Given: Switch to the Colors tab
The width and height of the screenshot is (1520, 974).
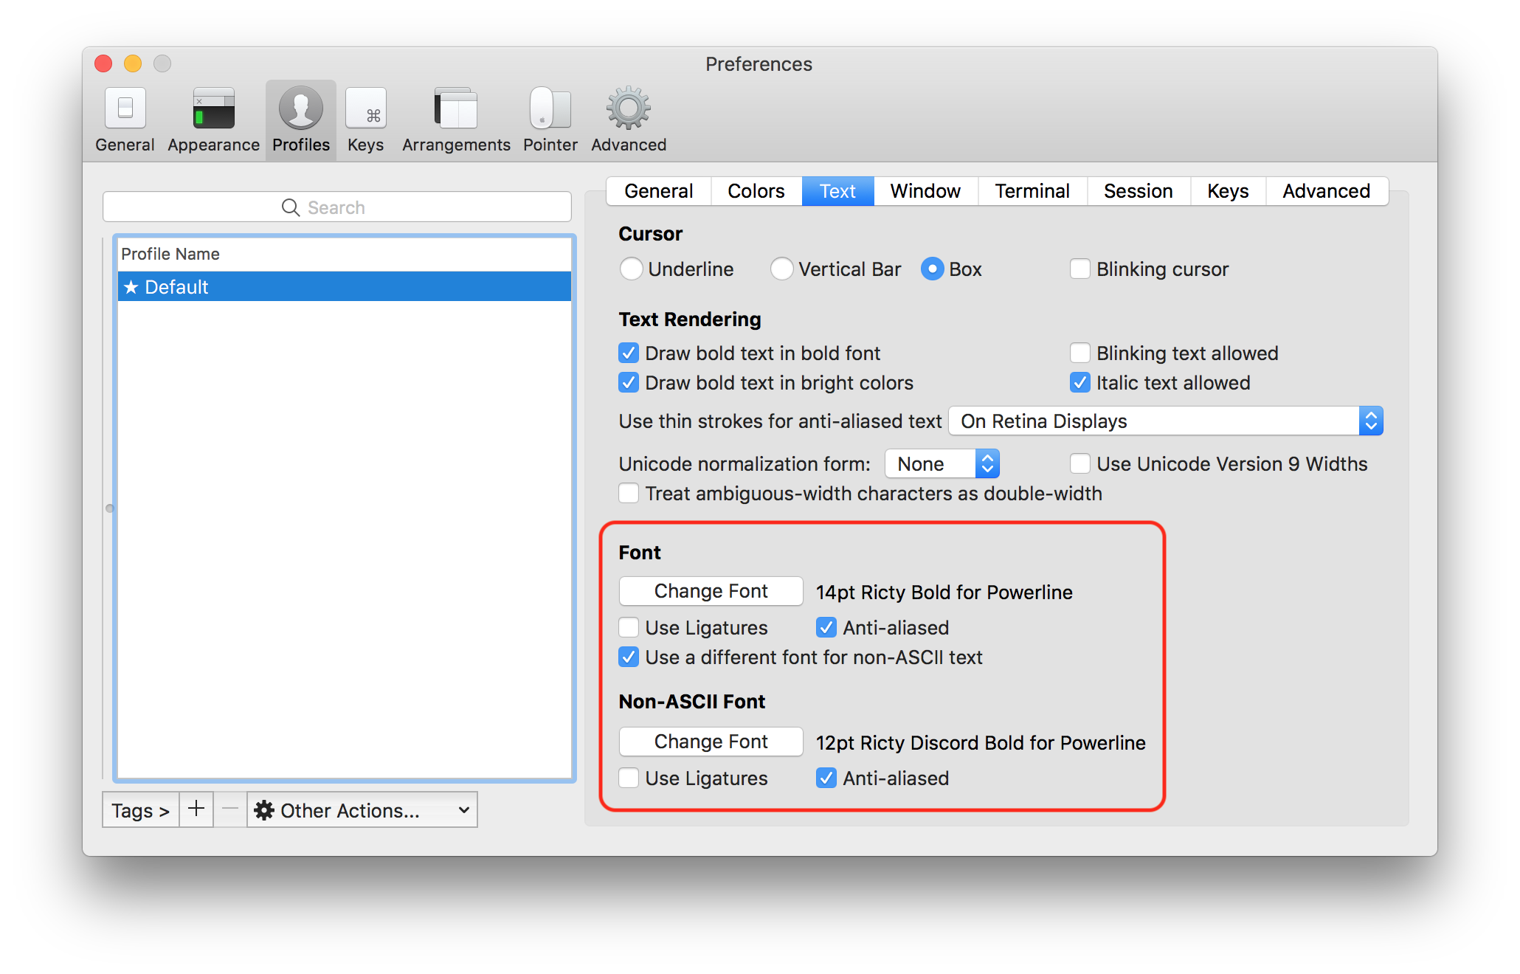Looking at the screenshot, I should tap(756, 191).
